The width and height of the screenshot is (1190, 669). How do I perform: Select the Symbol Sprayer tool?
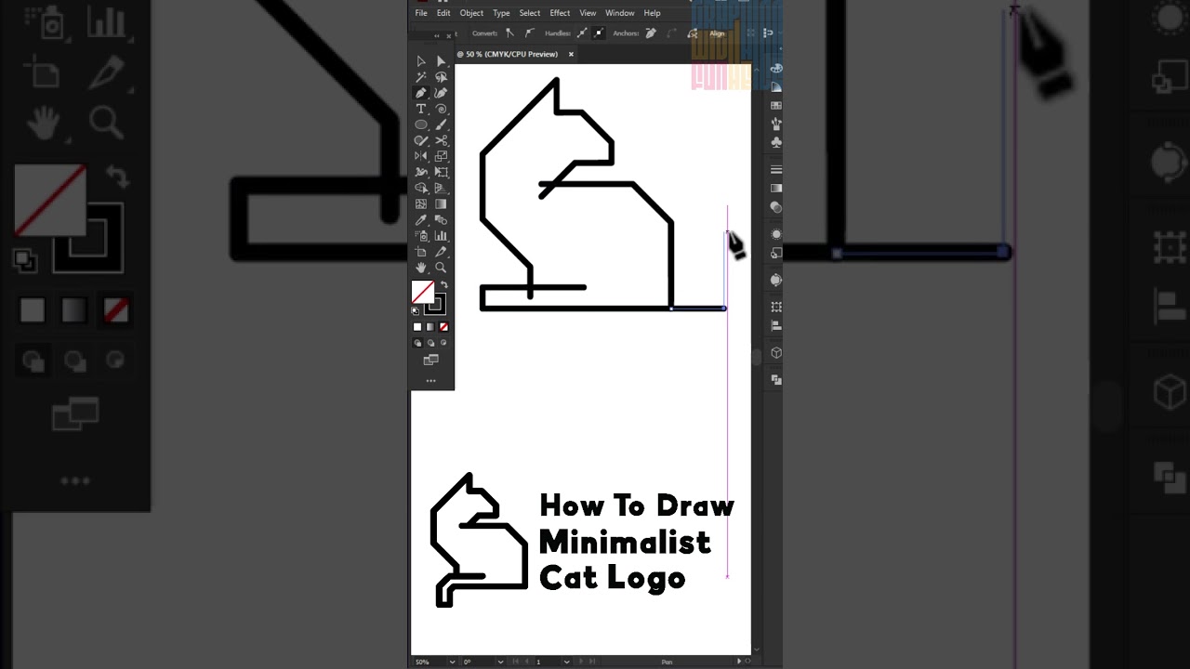(x=421, y=236)
